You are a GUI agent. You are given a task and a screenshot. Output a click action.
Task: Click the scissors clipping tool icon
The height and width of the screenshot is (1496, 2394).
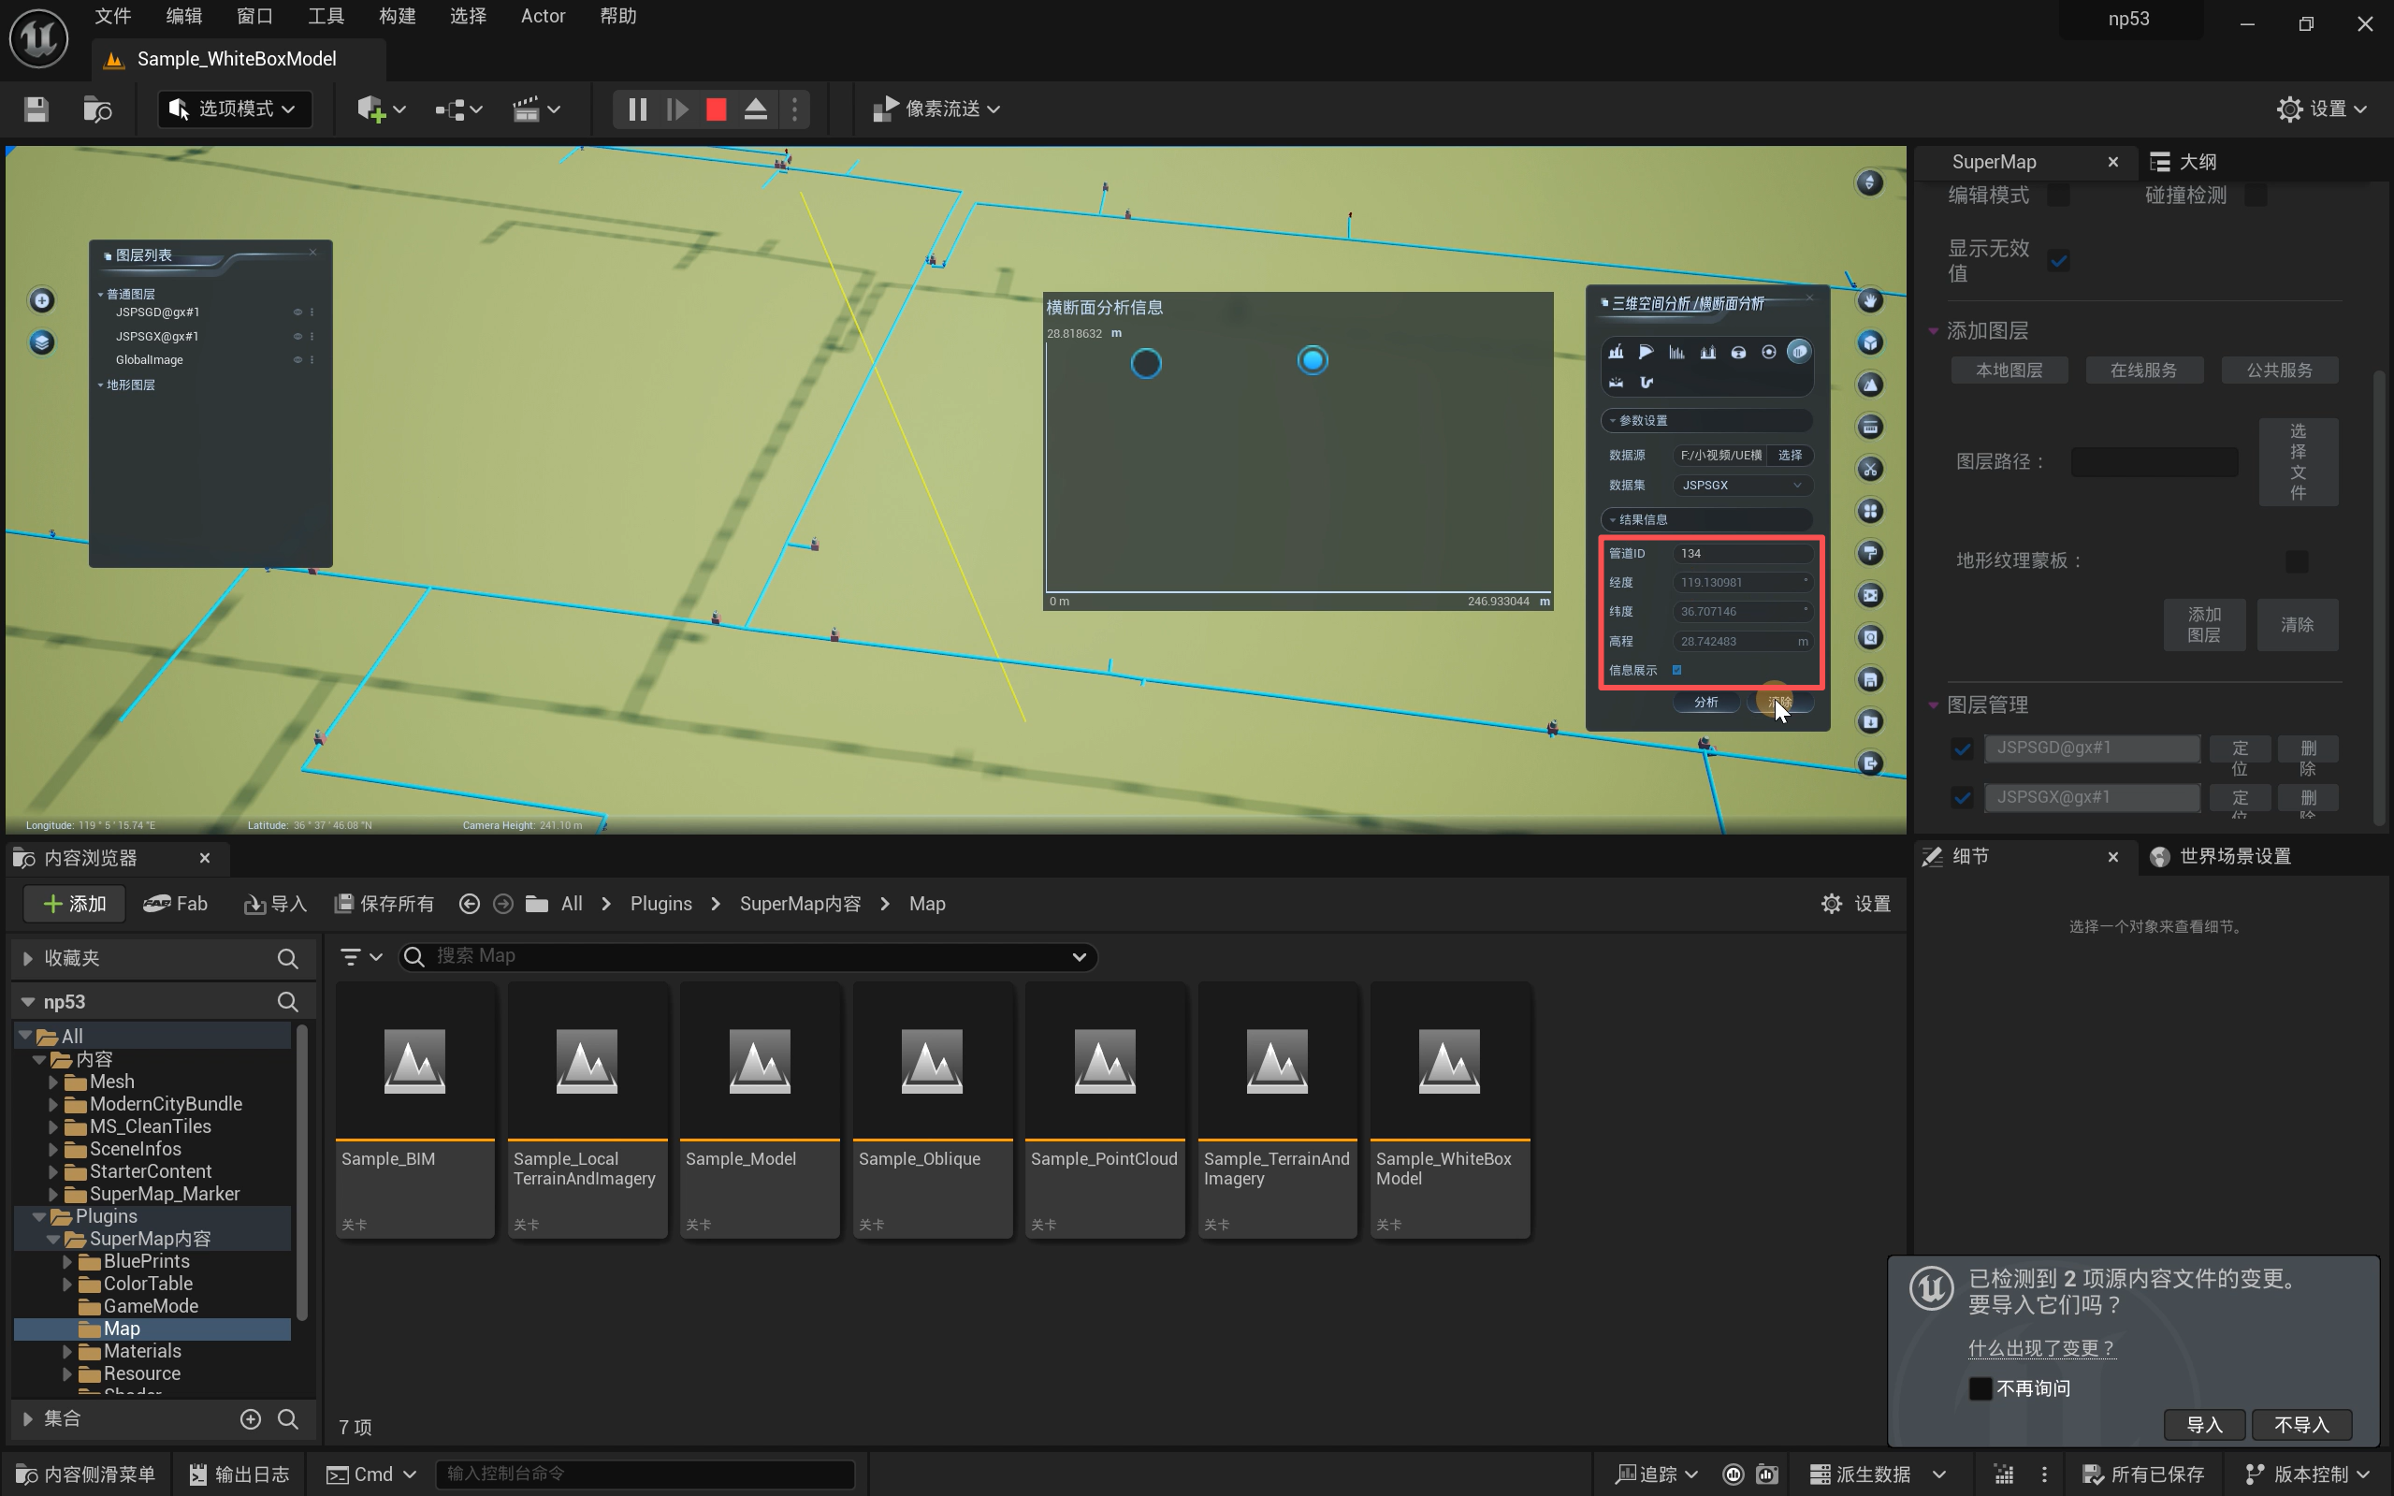[x=1870, y=469]
